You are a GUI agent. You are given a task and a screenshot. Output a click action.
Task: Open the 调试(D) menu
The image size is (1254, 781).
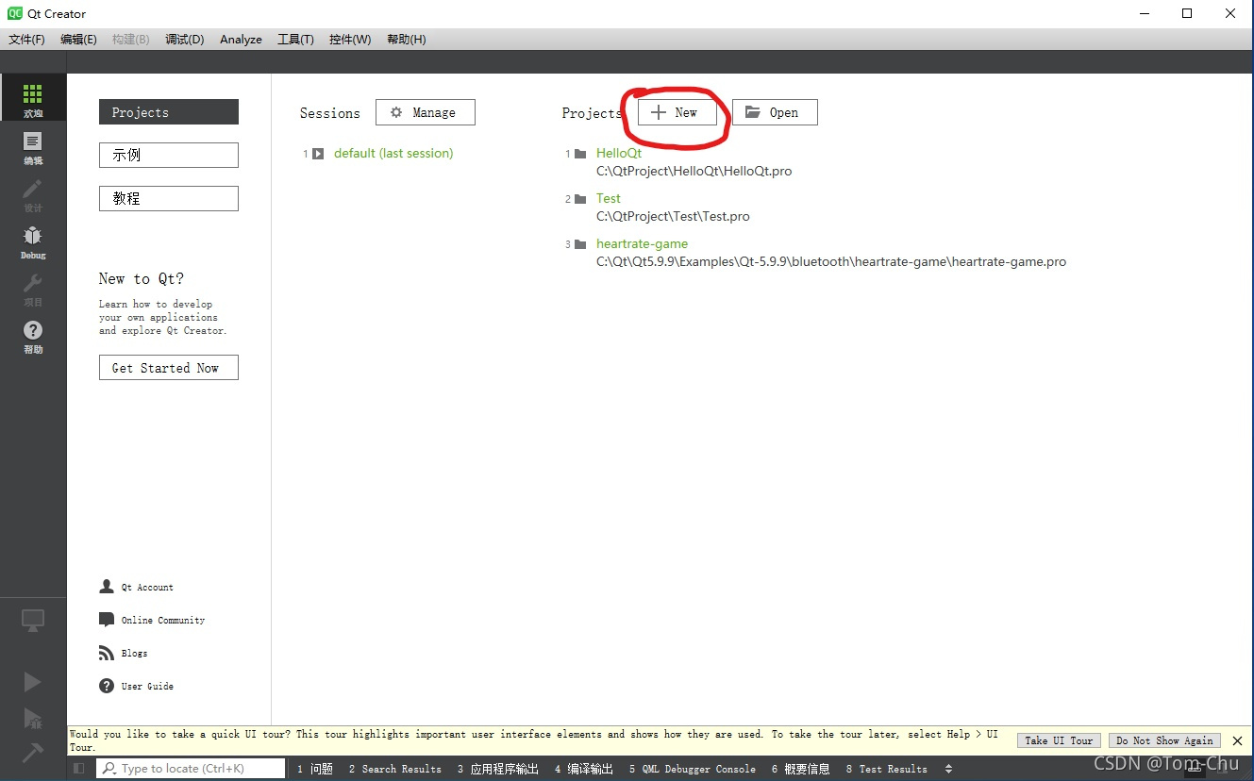pos(184,40)
